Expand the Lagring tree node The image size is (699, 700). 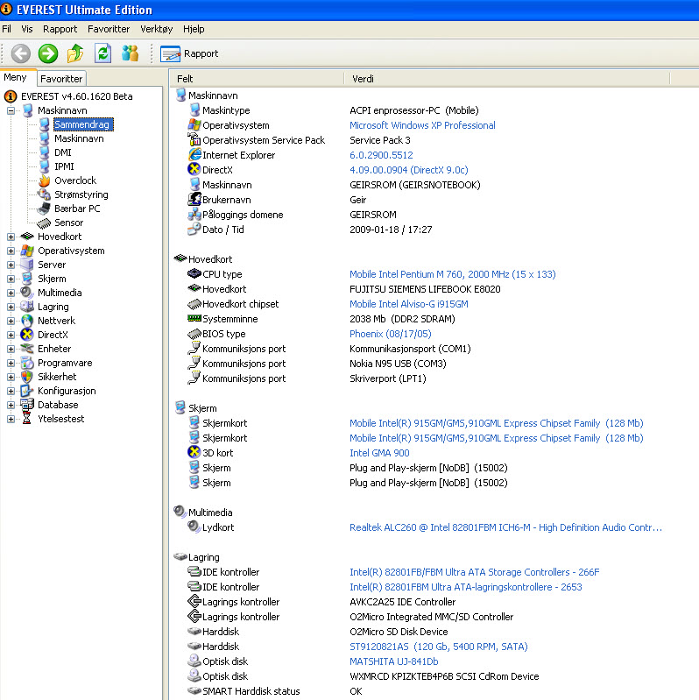pyautogui.click(x=11, y=308)
